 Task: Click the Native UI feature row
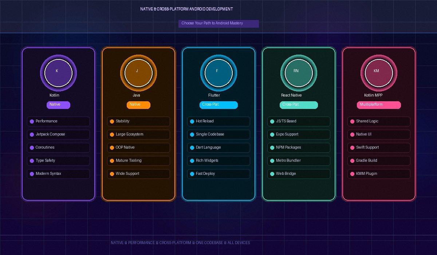[379, 134]
